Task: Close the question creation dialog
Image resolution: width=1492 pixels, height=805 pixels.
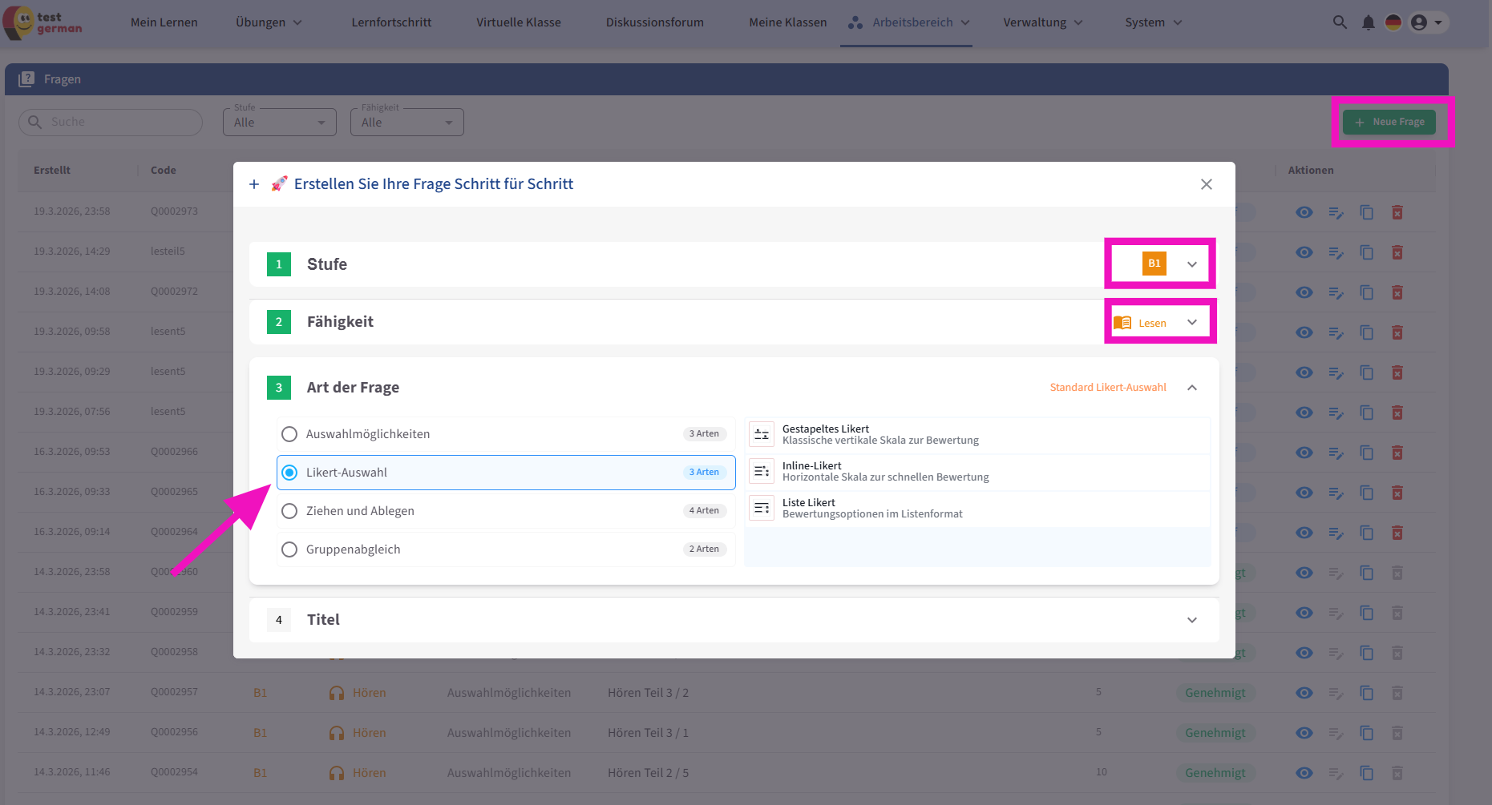Action: tap(1206, 184)
